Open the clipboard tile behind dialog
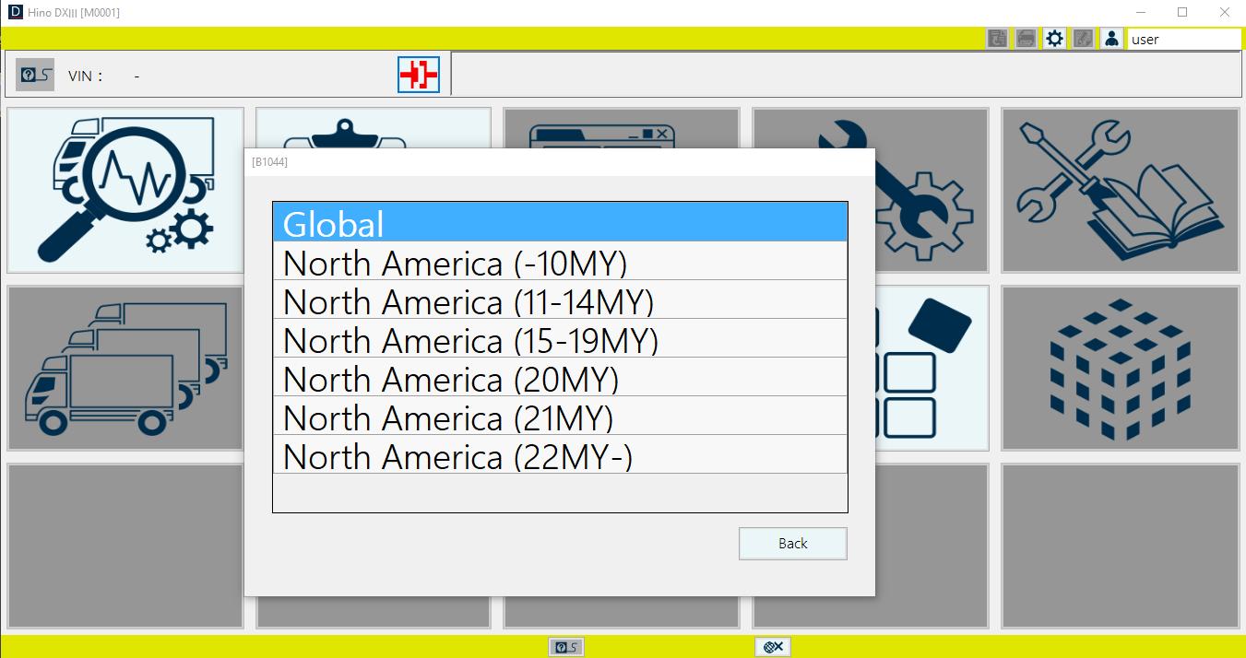 tap(374, 128)
